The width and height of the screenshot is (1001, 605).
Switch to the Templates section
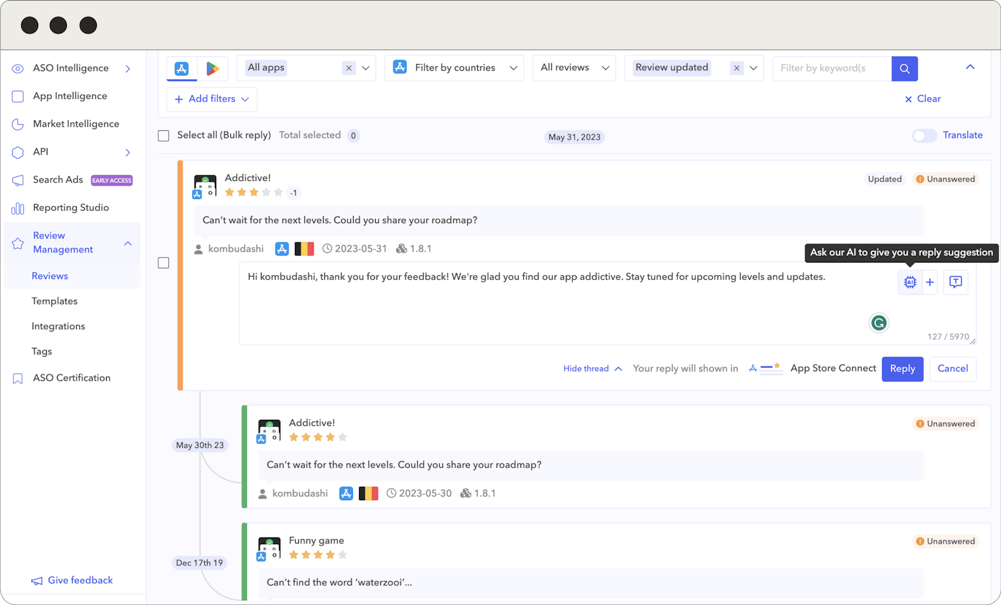(x=55, y=300)
